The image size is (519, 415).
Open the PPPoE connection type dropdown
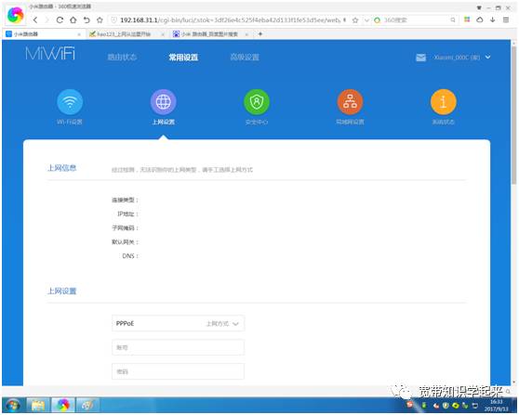178,323
